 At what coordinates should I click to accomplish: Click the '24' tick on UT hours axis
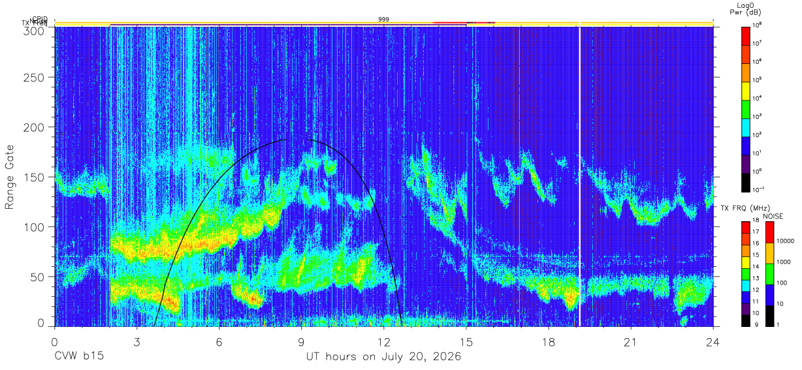click(x=713, y=342)
